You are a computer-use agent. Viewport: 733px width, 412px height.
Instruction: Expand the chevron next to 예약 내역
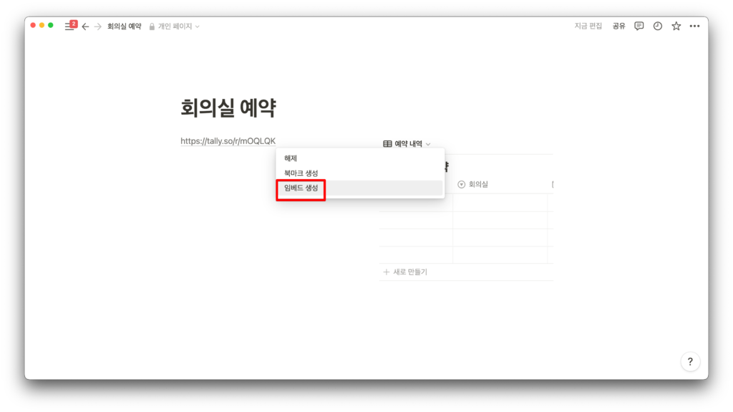428,144
